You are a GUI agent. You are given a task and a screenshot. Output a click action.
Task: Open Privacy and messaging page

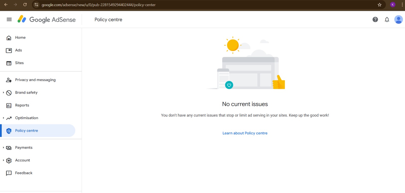[x=35, y=80]
